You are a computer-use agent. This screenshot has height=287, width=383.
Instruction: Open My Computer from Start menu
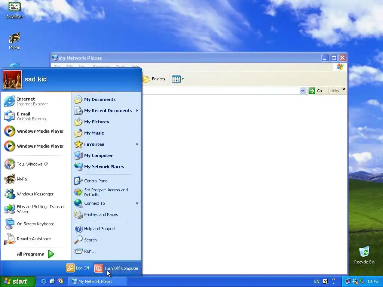[107, 155]
